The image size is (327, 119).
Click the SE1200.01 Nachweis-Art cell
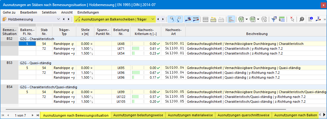[x=173, y=53]
